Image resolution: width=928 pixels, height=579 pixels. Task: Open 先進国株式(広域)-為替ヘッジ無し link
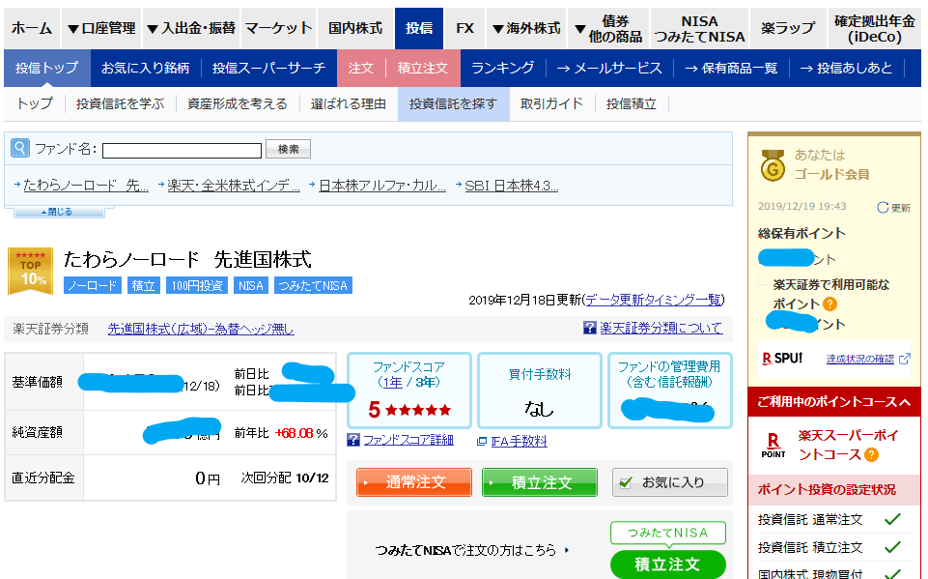pos(201,329)
